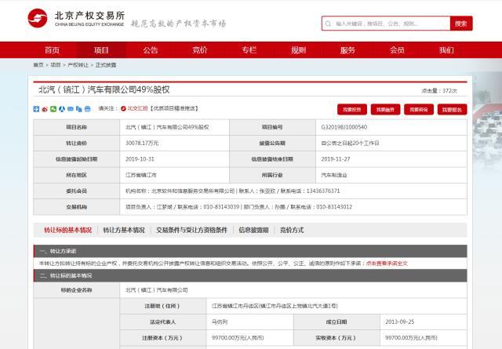Switch to the 转让方基本情况 tab
Image resolution: width=502 pixels, height=349 pixels.
pyautogui.click(x=124, y=231)
